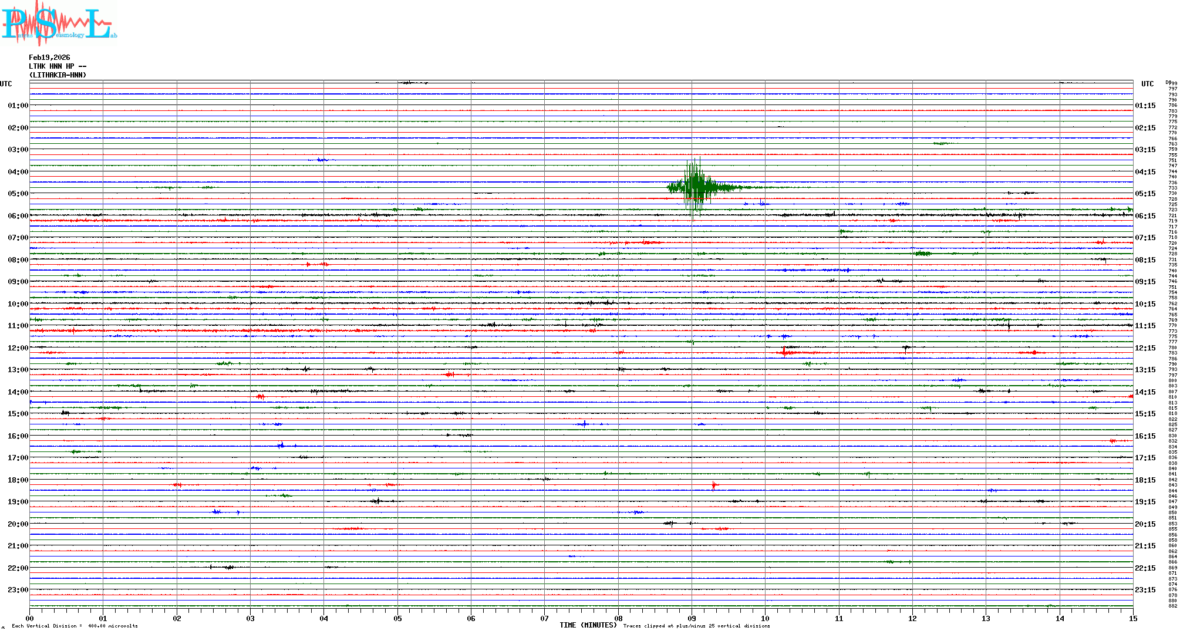The height and width of the screenshot is (634, 1180).
Task: Select the 05:00 hour label on left axis
Action: point(18,194)
